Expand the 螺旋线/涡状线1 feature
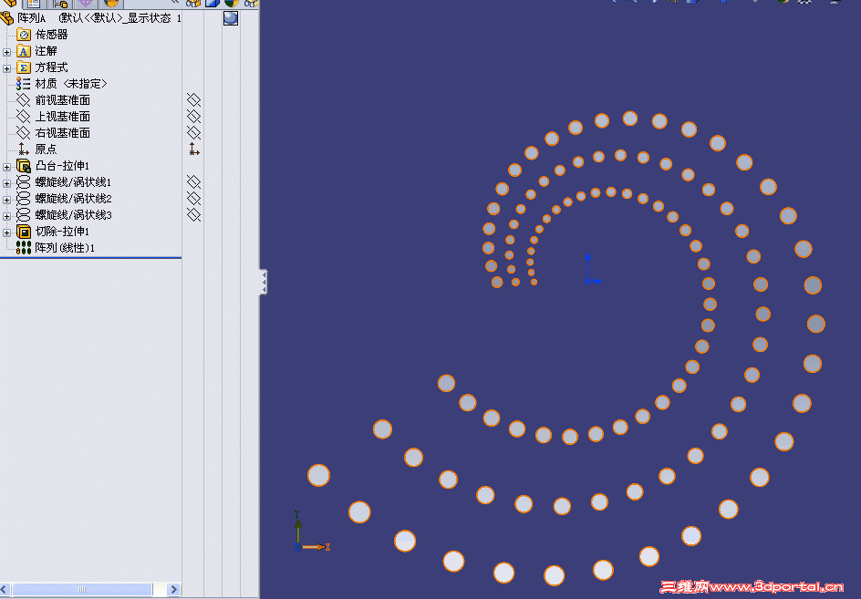 (x=6, y=183)
